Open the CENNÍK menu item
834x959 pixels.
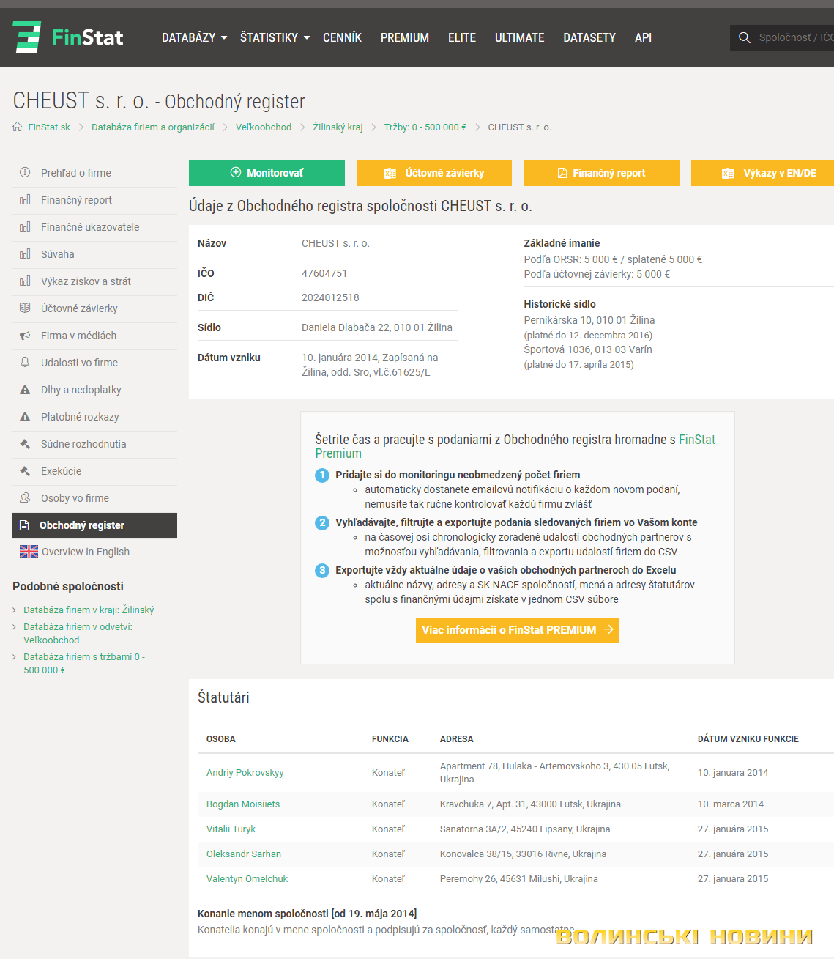[x=342, y=37]
